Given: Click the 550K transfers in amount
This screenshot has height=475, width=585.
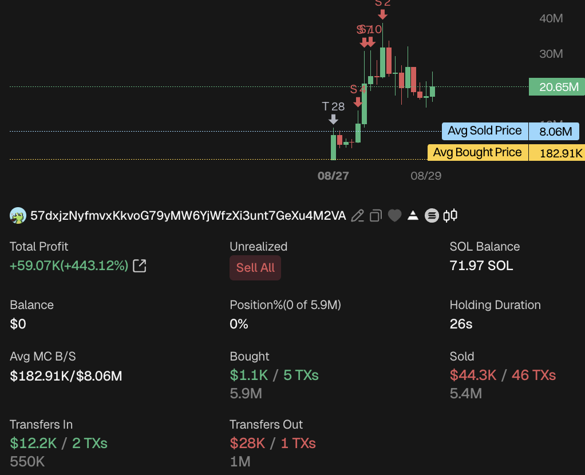Looking at the screenshot, I should click(x=27, y=462).
